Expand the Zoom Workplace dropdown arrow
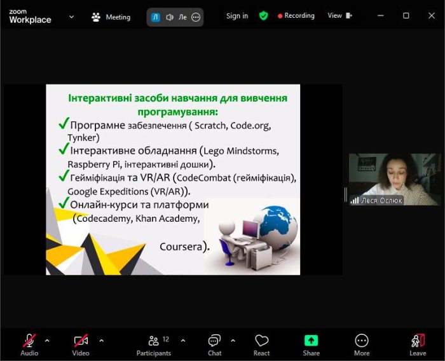 tap(71, 17)
